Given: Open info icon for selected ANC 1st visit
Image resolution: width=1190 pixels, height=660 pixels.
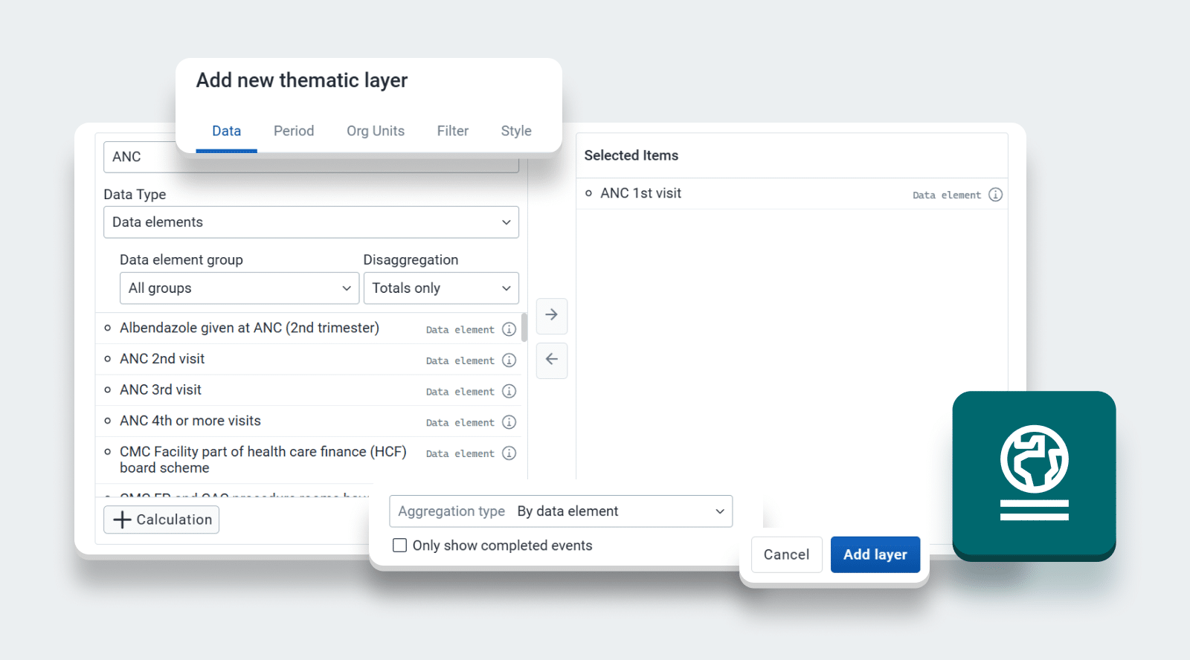Looking at the screenshot, I should [995, 195].
